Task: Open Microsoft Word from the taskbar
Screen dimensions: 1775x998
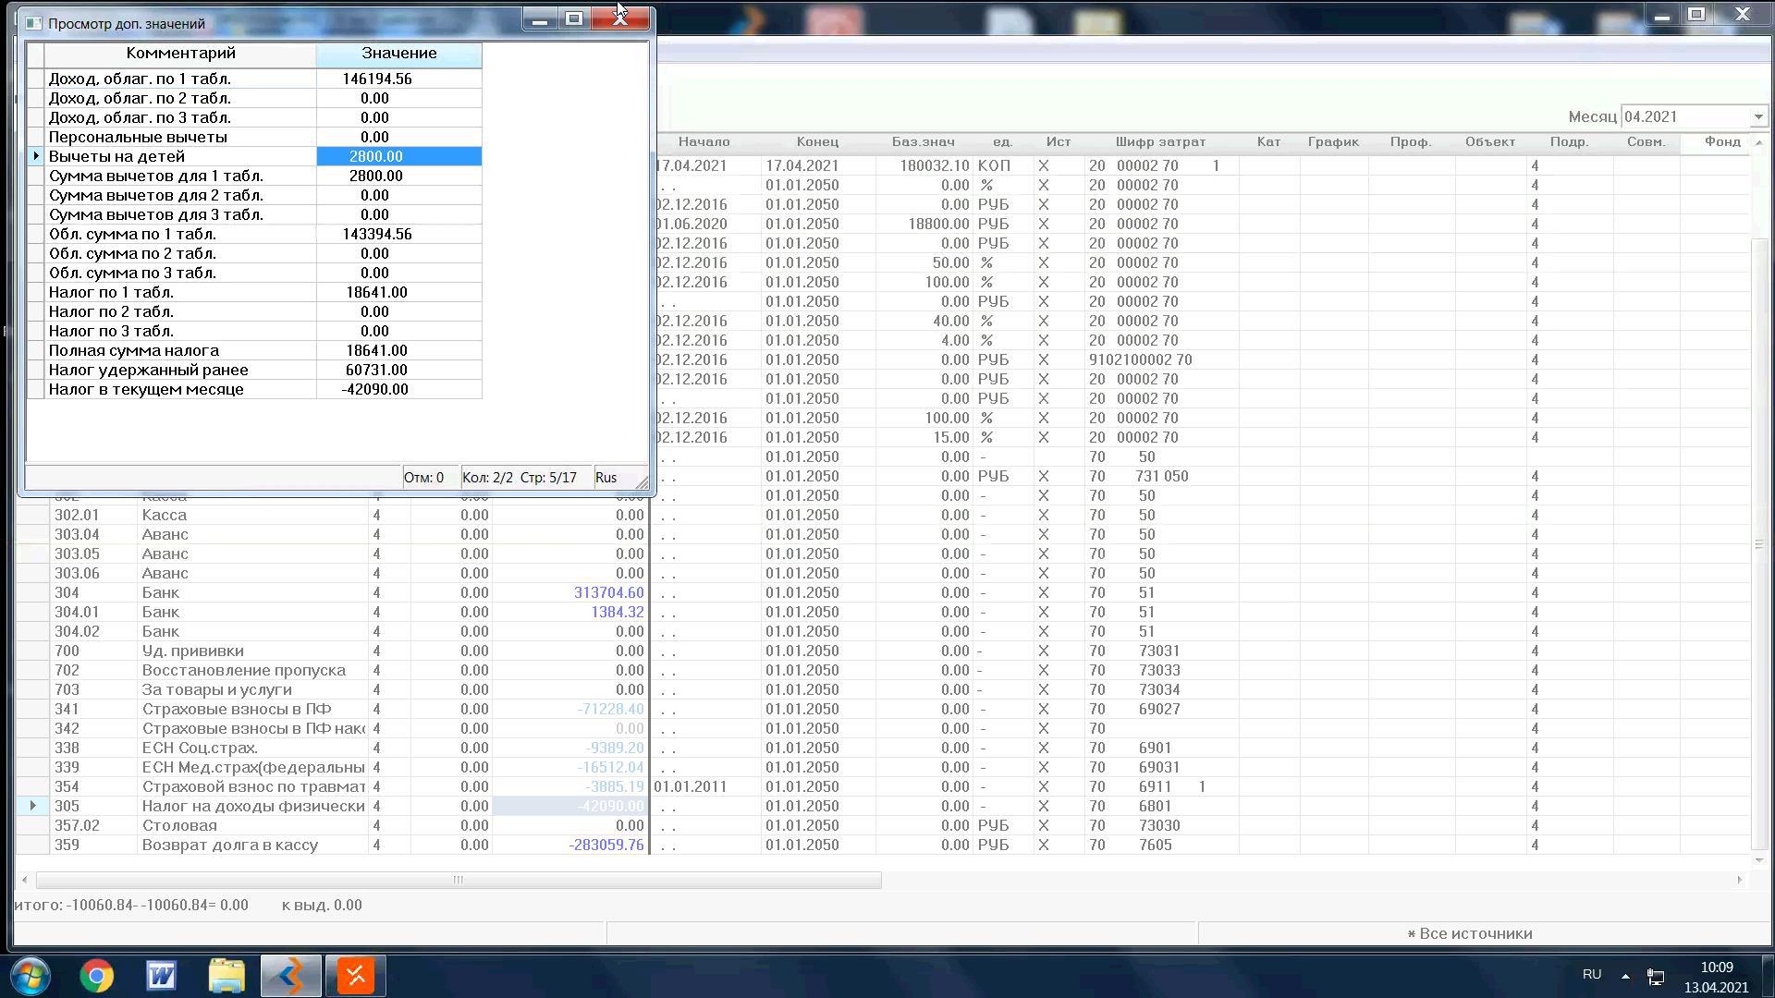Action: pyautogui.click(x=161, y=976)
